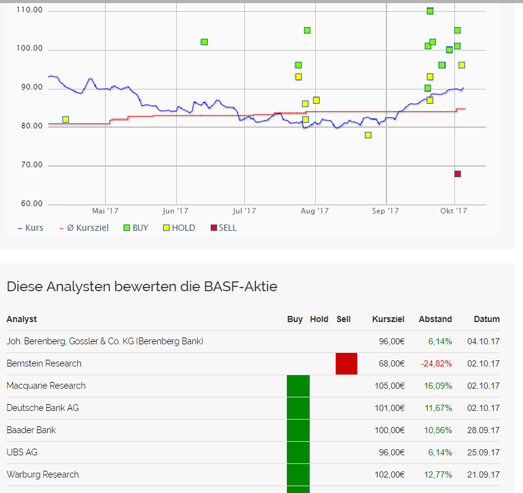Select the UBS AG analyst name
Screen dimensions: 523x493
coord(22,452)
